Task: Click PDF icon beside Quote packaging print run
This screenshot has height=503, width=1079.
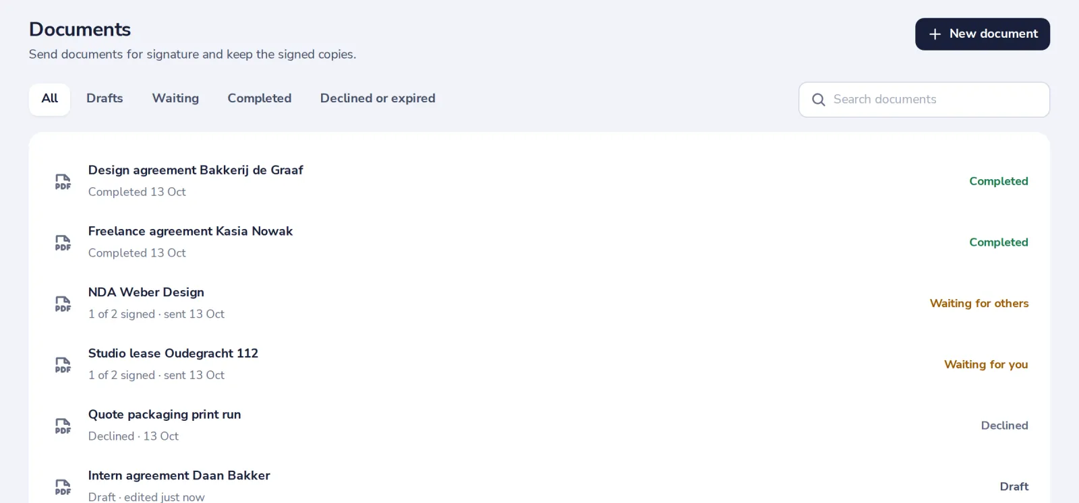Action: pos(63,426)
